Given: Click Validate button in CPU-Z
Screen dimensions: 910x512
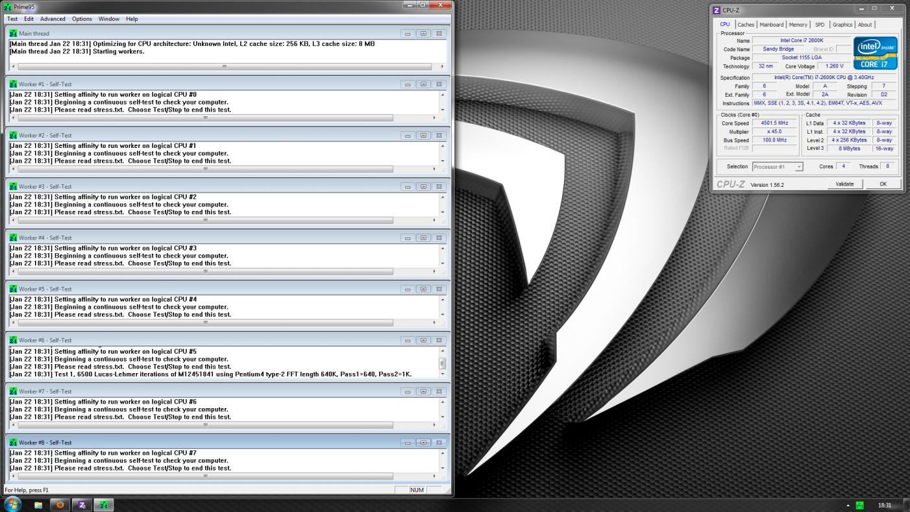Looking at the screenshot, I should pos(844,184).
